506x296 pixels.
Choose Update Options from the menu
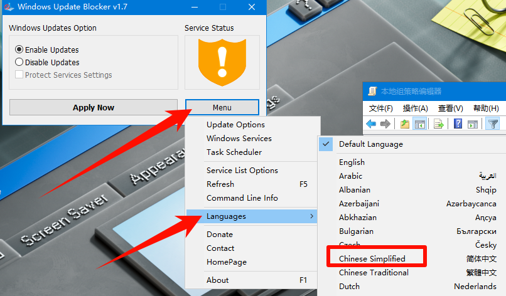coord(252,124)
